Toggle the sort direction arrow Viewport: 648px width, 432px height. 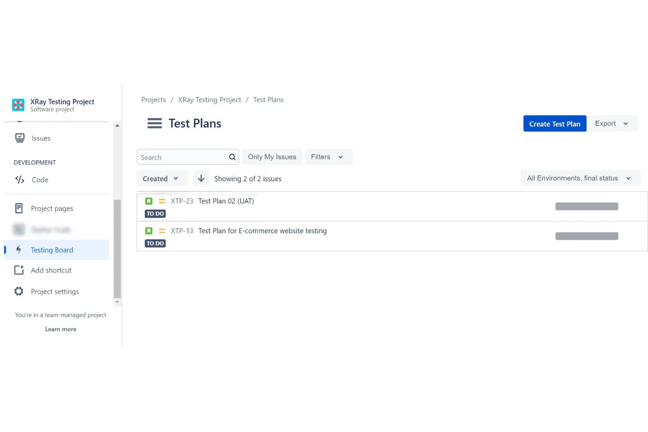(x=201, y=178)
